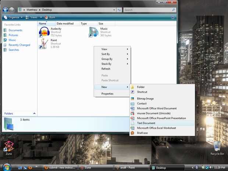The image size is (228, 171).
Task: Select the Music shortcut icon
Action: click(94, 32)
